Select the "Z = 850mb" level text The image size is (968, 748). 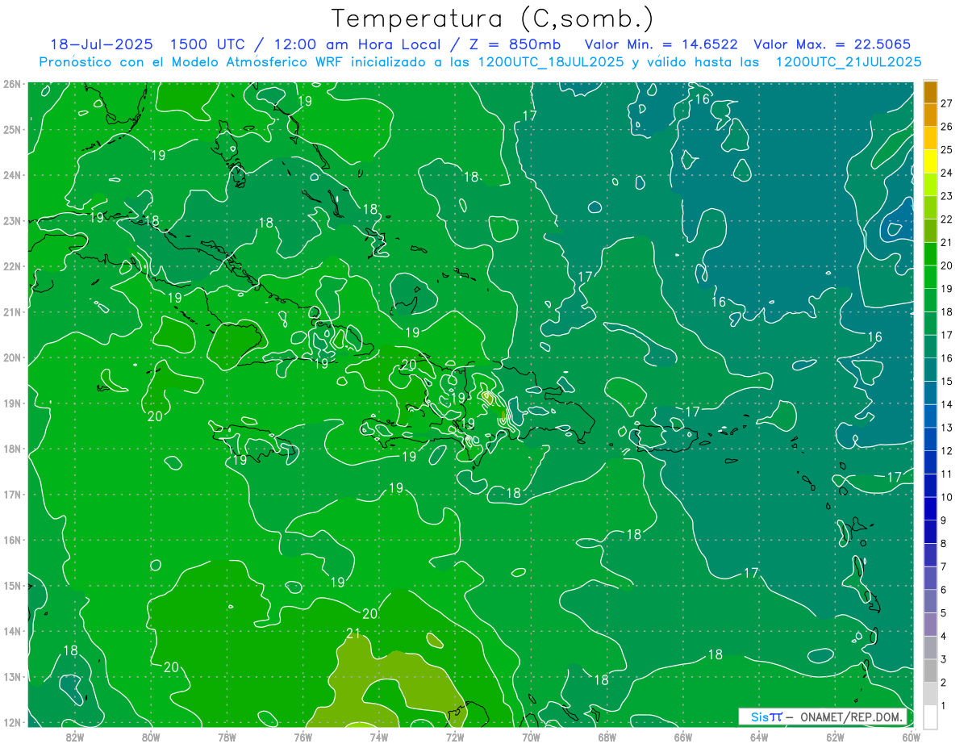coord(515,44)
